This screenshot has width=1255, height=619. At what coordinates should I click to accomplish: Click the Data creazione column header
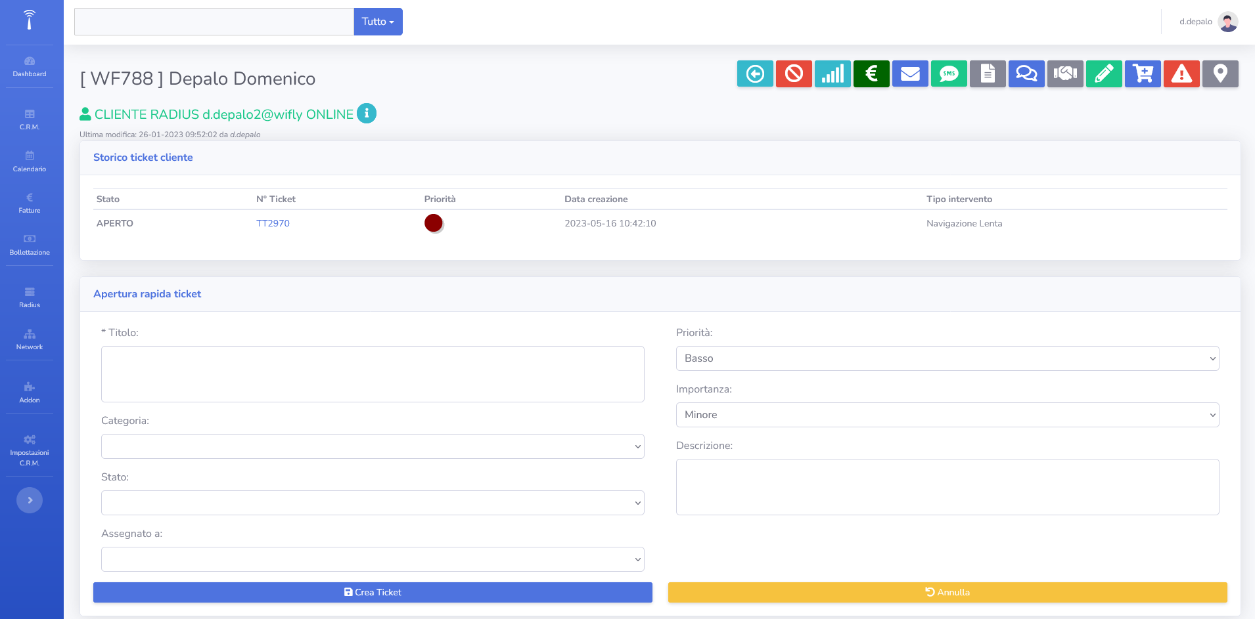click(596, 199)
